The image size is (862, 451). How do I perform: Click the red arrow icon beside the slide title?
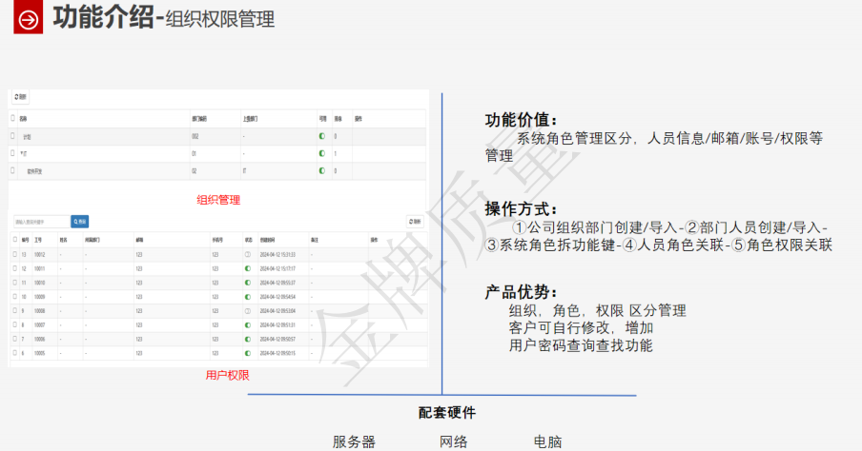pyautogui.click(x=30, y=20)
